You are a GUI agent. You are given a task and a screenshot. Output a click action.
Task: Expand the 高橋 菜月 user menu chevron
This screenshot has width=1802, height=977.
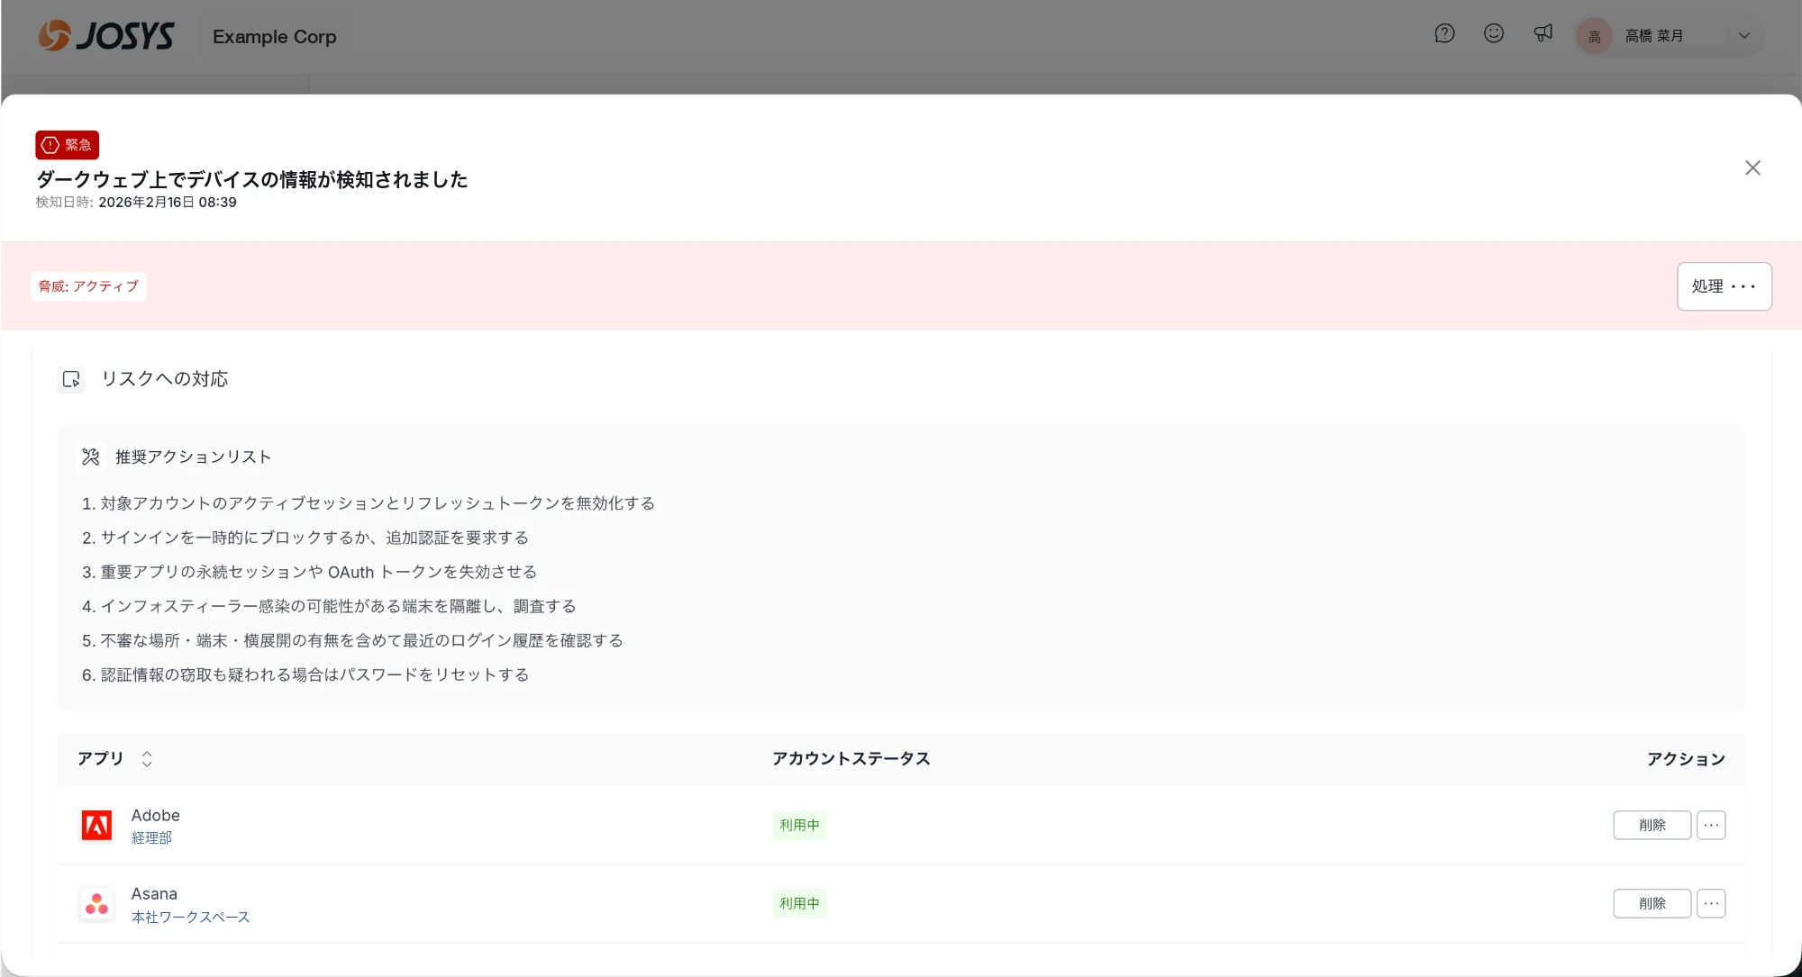tap(1744, 36)
